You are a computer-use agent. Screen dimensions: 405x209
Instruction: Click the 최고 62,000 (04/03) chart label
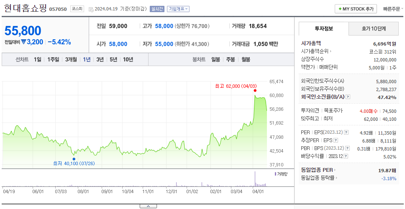236,86
